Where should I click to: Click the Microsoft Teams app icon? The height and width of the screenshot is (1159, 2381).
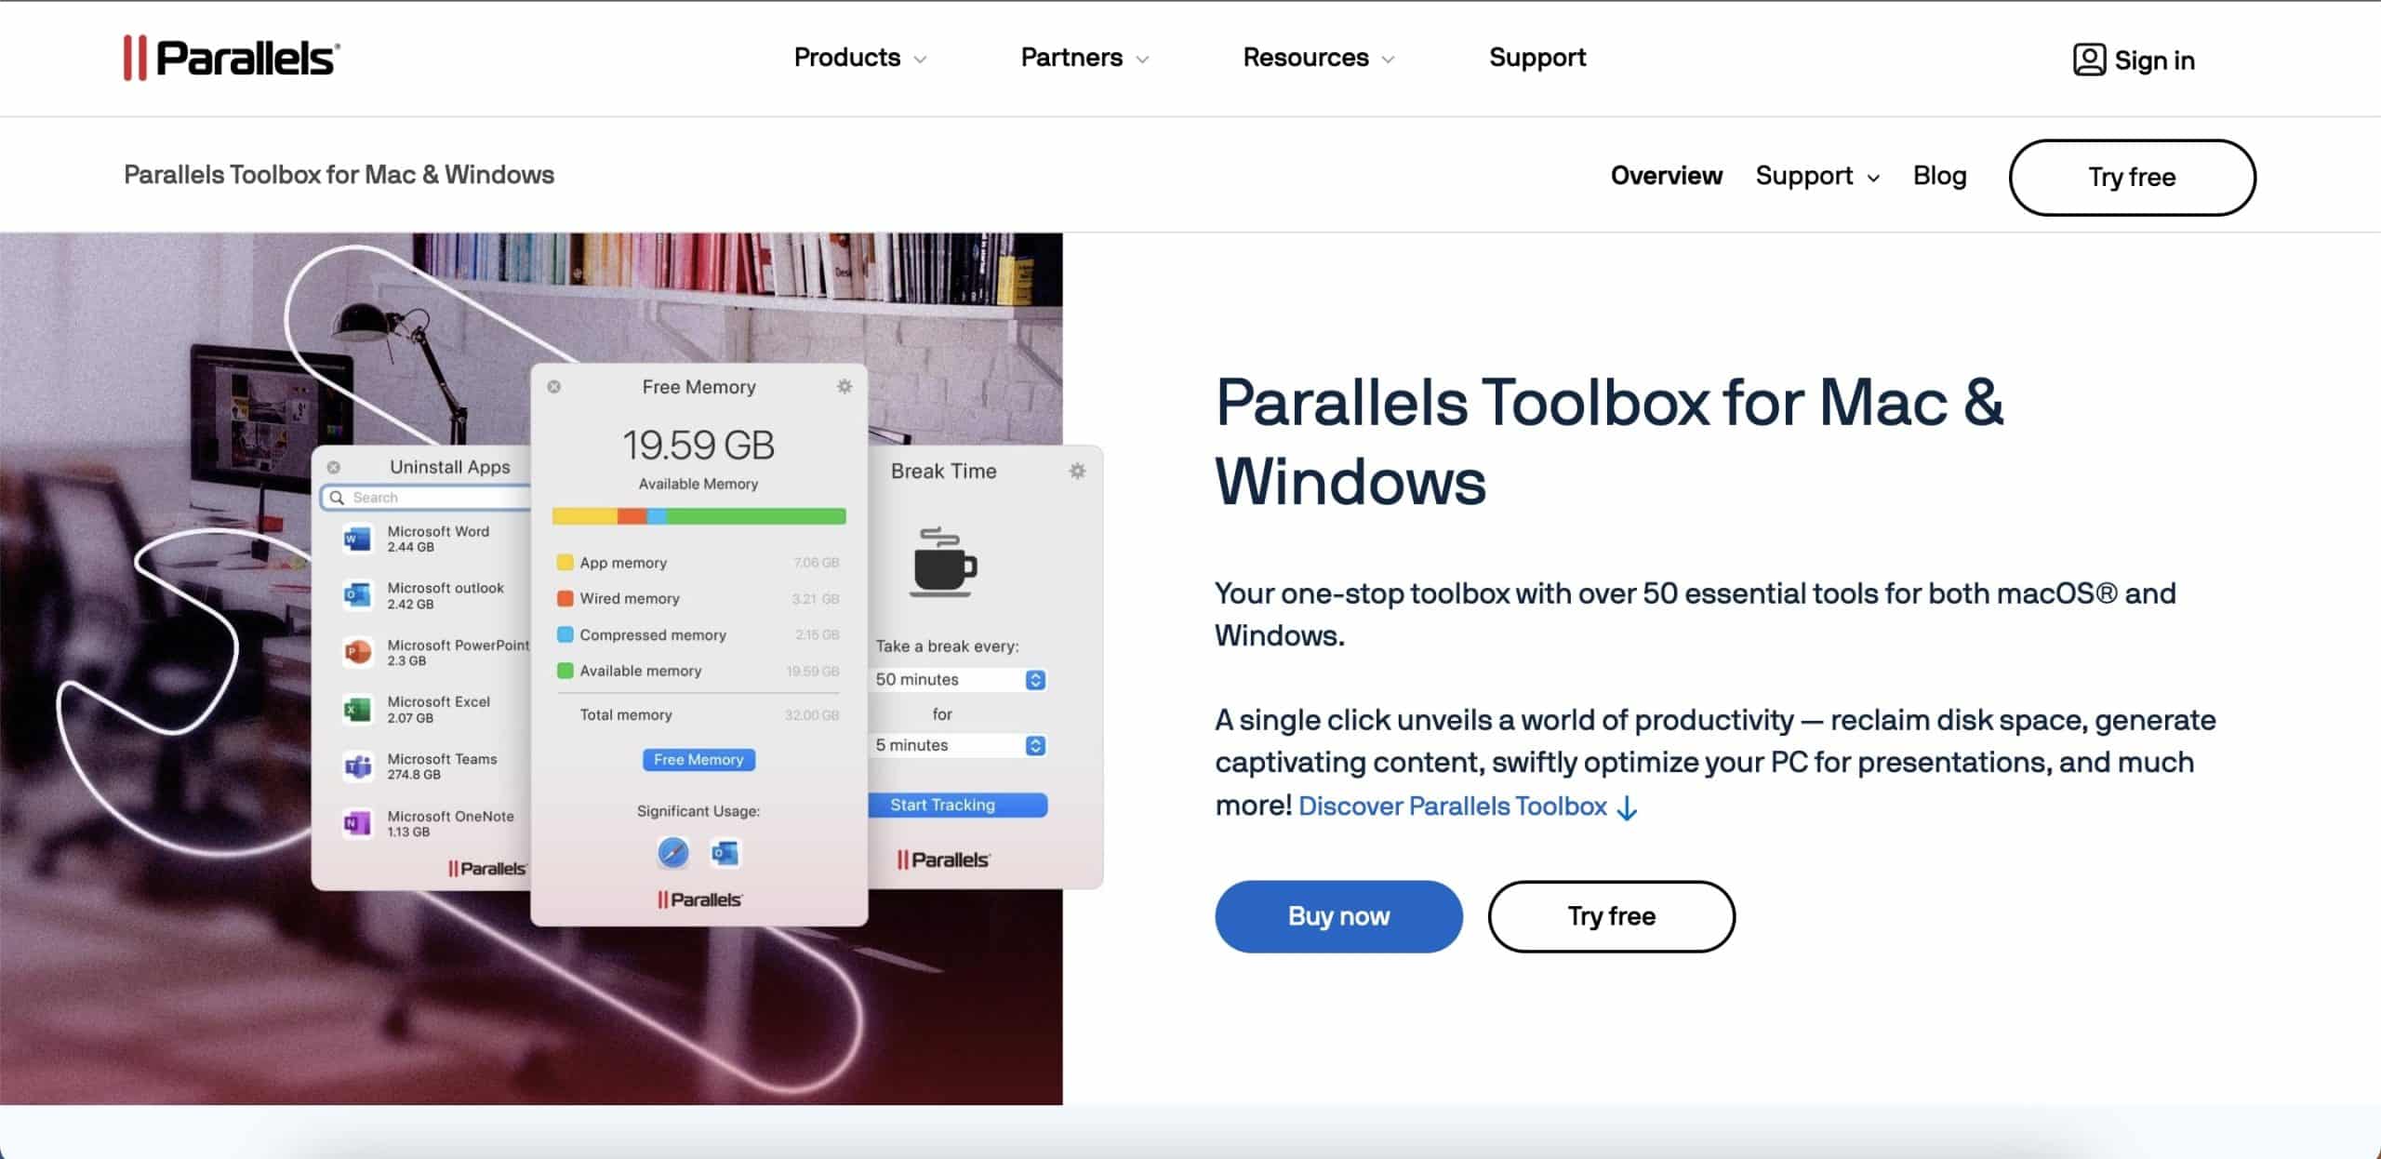(x=357, y=766)
